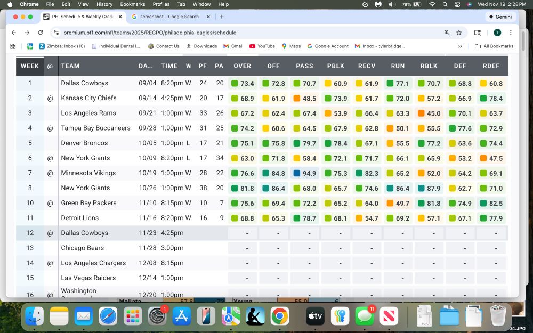
Task: Launch Notes from the Dock
Action: click(59, 316)
